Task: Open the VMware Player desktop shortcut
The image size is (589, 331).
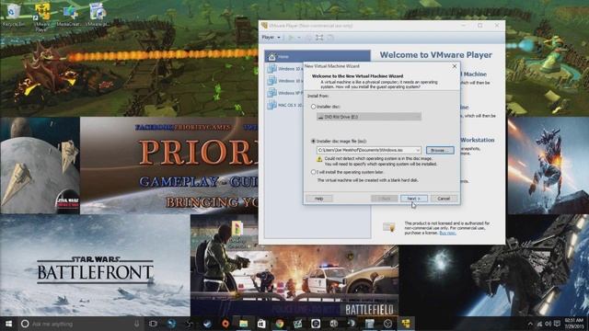Action: pos(41,17)
